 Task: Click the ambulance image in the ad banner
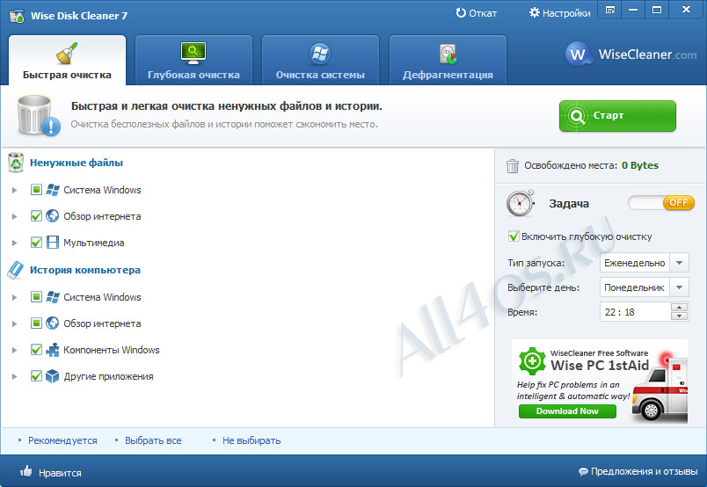660,388
